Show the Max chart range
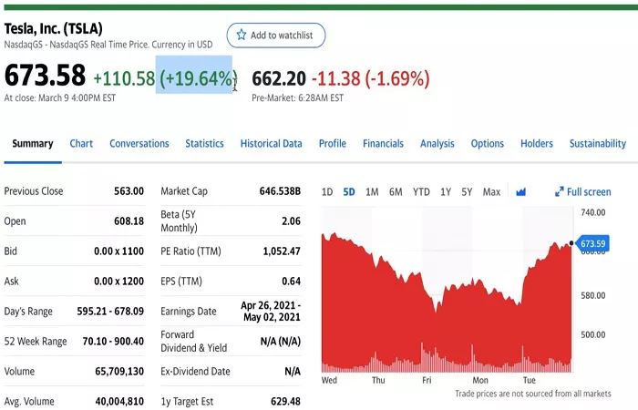 pyautogui.click(x=491, y=192)
